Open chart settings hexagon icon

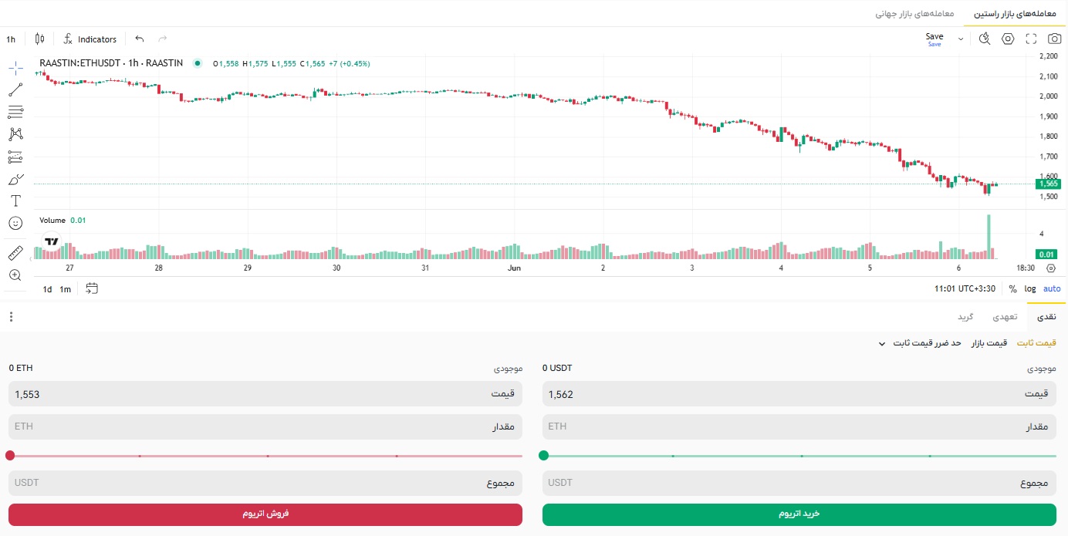(x=1008, y=39)
